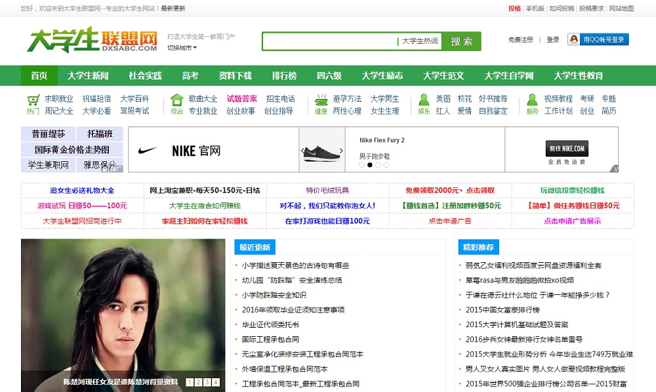The height and width of the screenshot is (392, 656).
Task: Click 大学生热词 label in search box
Action: [x=420, y=41]
